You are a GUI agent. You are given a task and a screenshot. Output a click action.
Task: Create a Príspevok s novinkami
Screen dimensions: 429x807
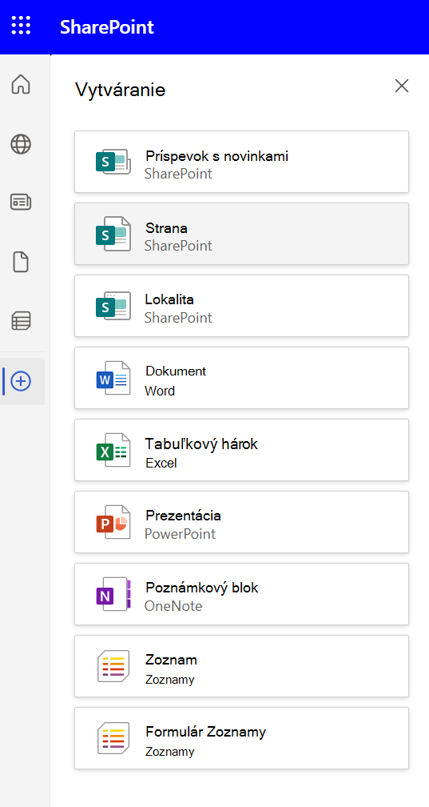tap(241, 162)
